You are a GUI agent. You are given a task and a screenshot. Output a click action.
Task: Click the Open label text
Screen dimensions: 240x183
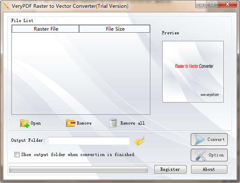coord(36,123)
